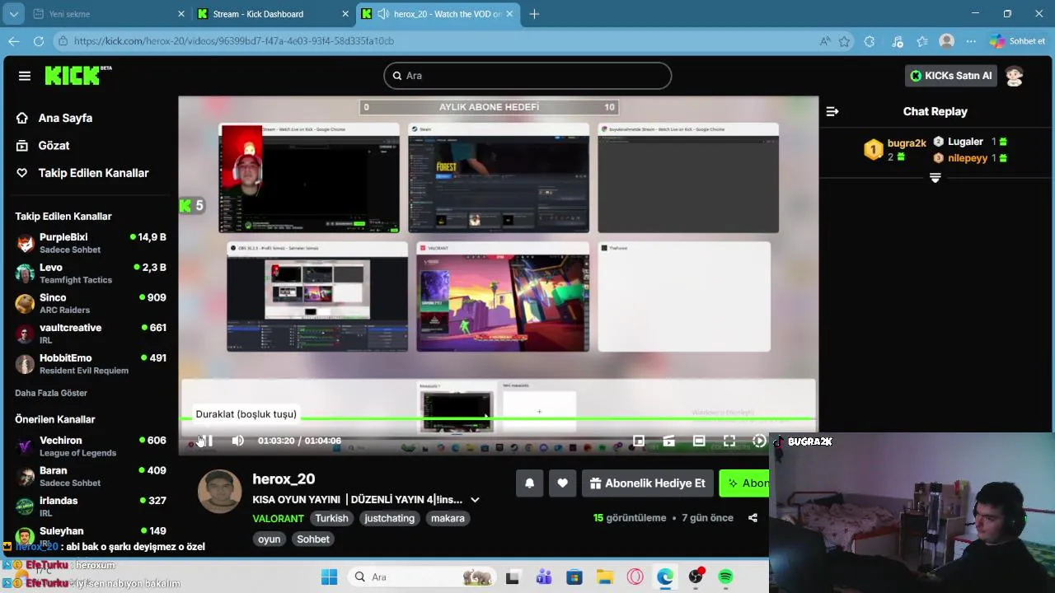This screenshot has width=1055, height=593.
Task: Go back in the browser
Action: tap(14, 40)
